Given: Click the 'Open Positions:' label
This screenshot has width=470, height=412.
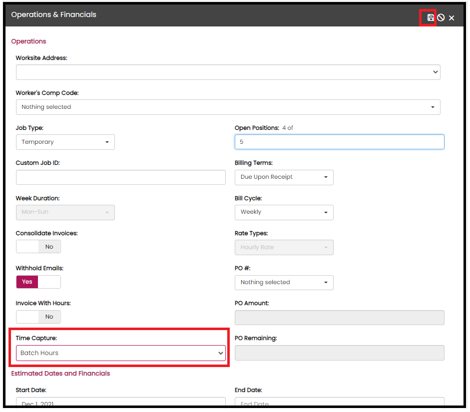Looking at the screenshot, I should 257,128.
